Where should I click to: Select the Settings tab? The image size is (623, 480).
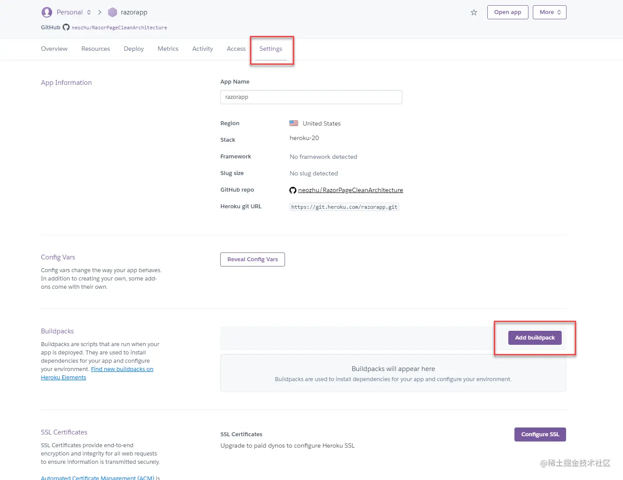click(271, 49)
